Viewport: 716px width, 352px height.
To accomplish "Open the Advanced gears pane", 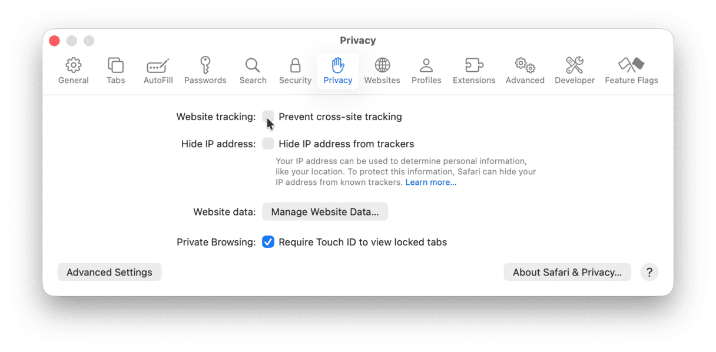I will coord(525,71).
